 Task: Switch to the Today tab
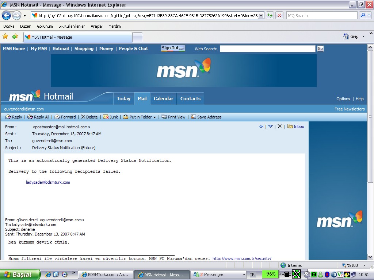123,98
